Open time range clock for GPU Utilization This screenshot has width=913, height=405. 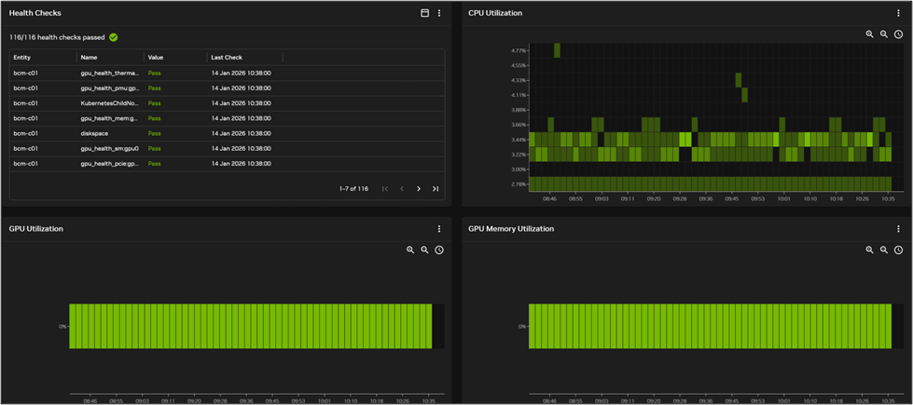(439, 250)
